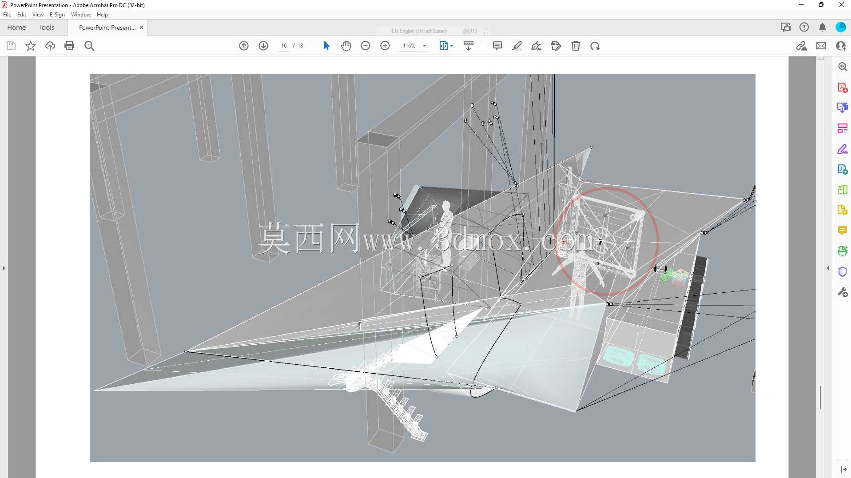Open the E-Sign menu
Viewport: 851px width, 478px height.
coord(57,15)
